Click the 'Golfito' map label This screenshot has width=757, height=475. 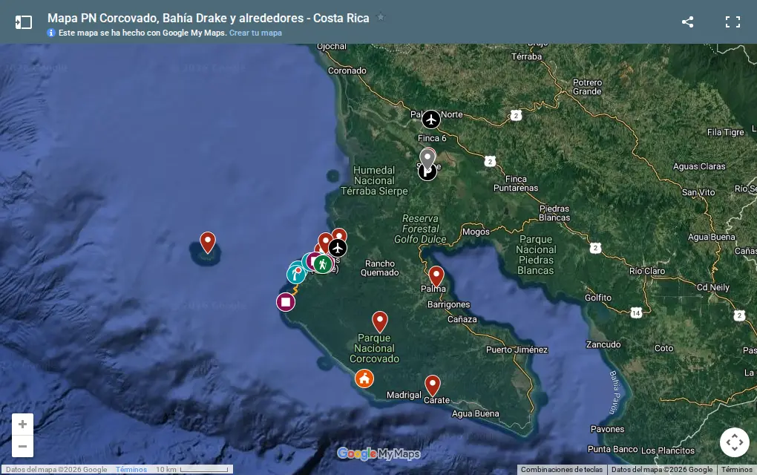click(598, 298)
